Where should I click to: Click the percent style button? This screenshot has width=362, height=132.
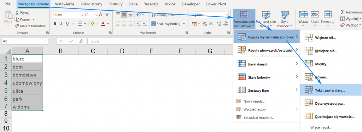tap(205, 24)
